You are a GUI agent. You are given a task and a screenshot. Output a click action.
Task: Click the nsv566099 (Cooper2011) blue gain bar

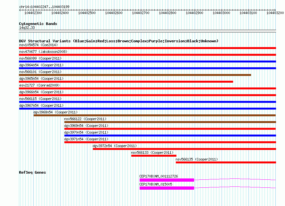coord(147,62)
